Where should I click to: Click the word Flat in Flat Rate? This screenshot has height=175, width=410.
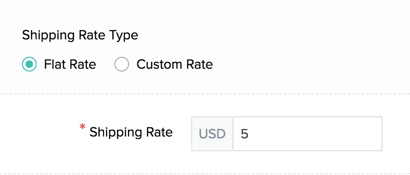(54, 65)
